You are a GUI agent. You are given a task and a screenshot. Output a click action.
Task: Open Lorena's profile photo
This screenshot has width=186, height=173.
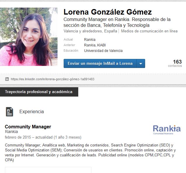pyautogui.click(x=29, y=37)
